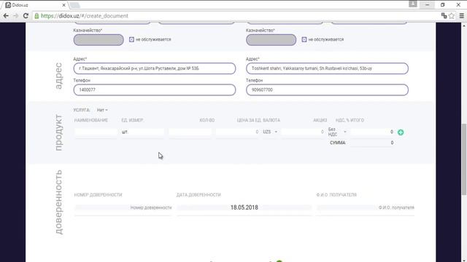
Task: Click left Казначейство input field
Action: click(99, 40)
